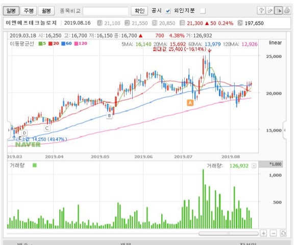The image size is (296, 245).
Task: Click the 21,300 current price text
Action: click(x=195, y=23)
